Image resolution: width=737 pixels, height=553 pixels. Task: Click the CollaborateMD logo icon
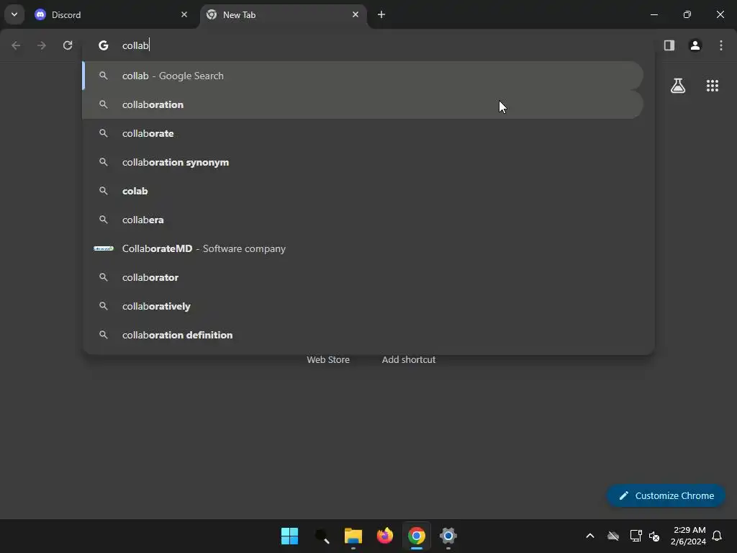click(x=104, y=248)
